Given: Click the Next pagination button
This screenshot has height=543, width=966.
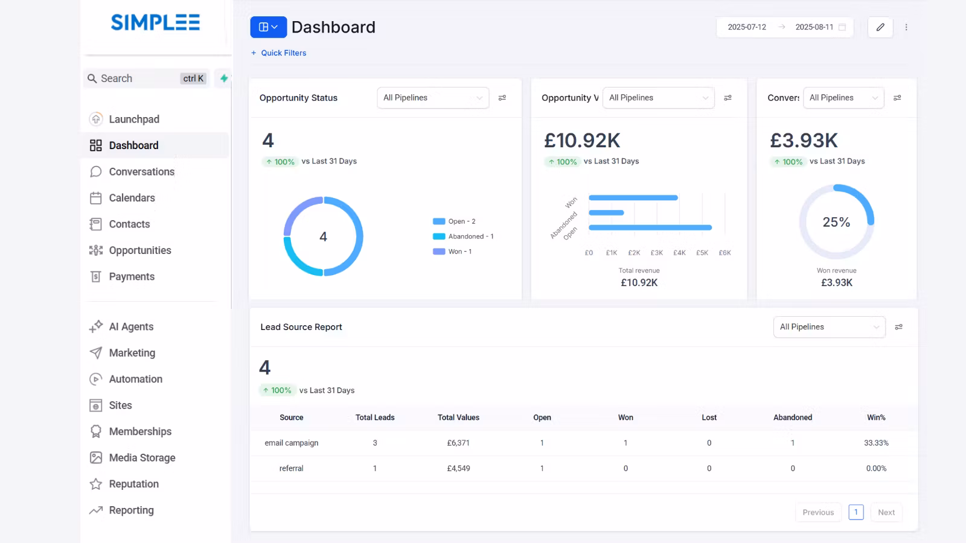Looking at the screenshot, I should pyautogui.click(x=886, y=512).
